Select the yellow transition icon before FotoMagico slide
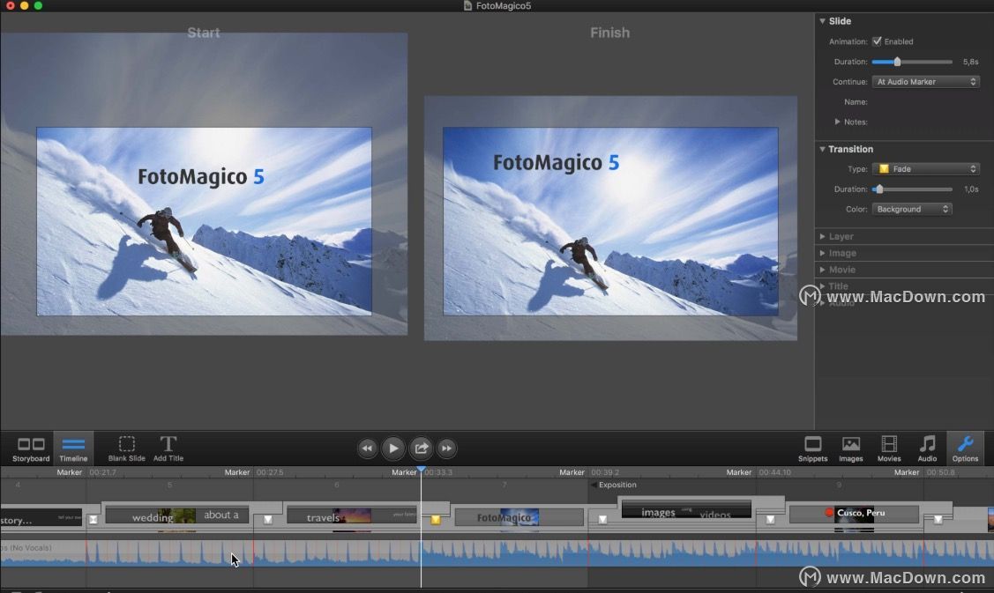The height and width of the screenshot is (593, 994). [436, 520]
